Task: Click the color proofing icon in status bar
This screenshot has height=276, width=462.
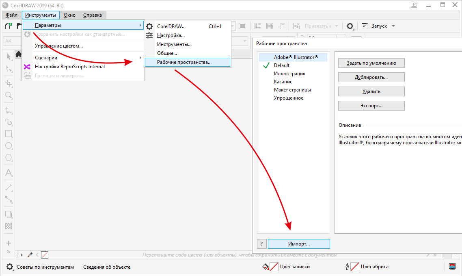Action: [x=452, y=267]
